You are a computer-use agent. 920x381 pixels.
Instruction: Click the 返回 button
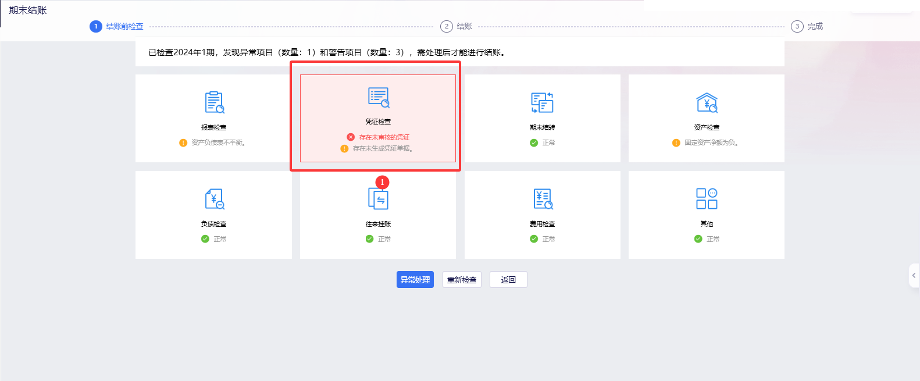coord(508,280)
